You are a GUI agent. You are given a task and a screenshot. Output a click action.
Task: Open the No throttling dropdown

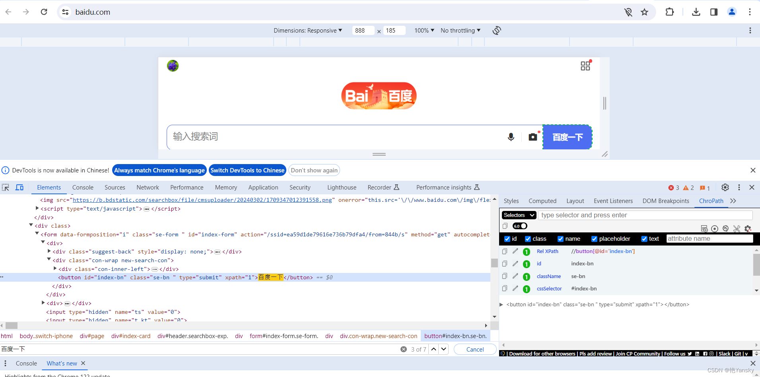coord(461,31)
